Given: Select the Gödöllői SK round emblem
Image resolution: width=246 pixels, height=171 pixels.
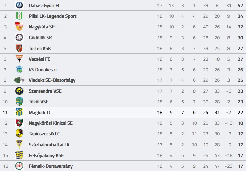Looking at the screenshot, I should click(19, 38).
